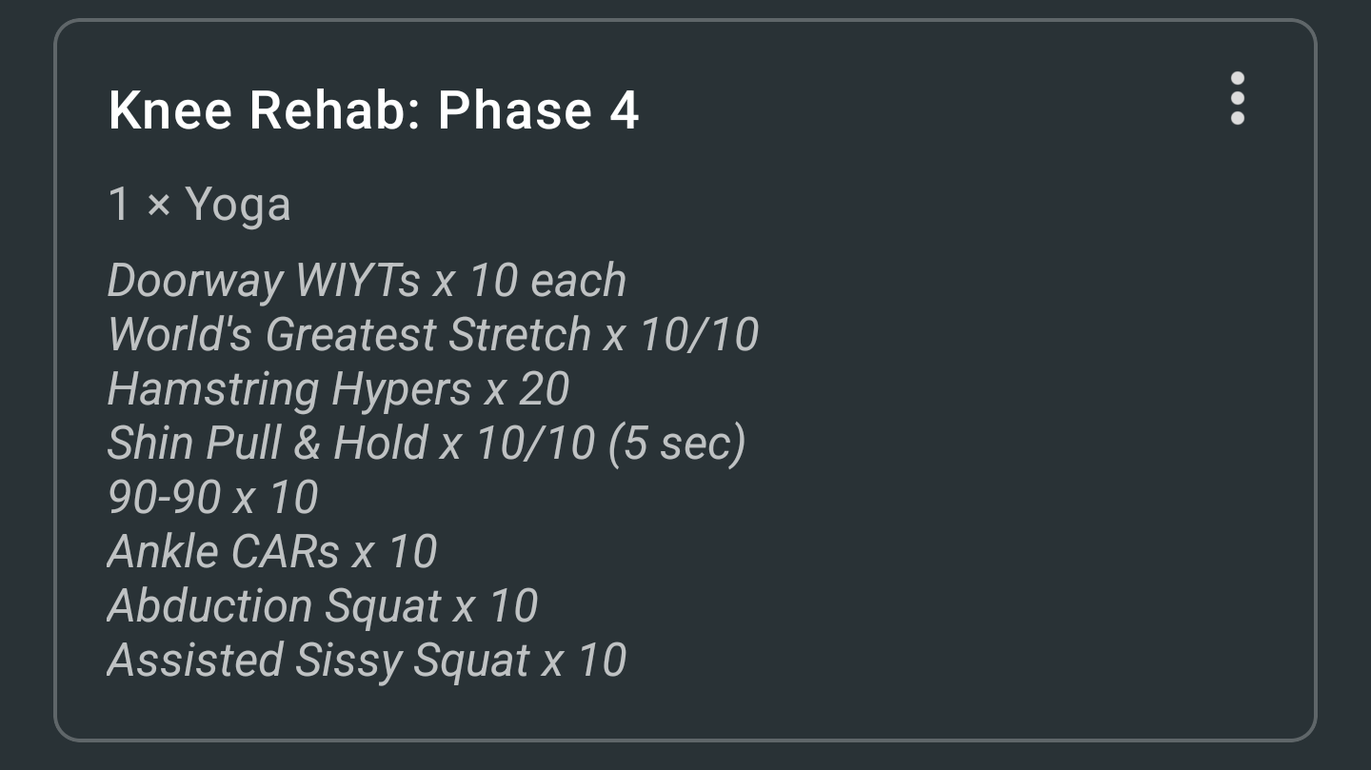This screenshot has width=1371, height=770.
Task: Select World's Greatest Stretch x 10/10 note
Action: (x=433, y=335)
